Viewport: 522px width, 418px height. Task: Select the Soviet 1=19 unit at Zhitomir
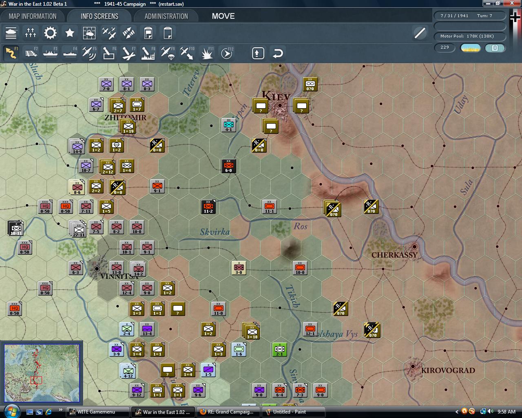(128, 126)
